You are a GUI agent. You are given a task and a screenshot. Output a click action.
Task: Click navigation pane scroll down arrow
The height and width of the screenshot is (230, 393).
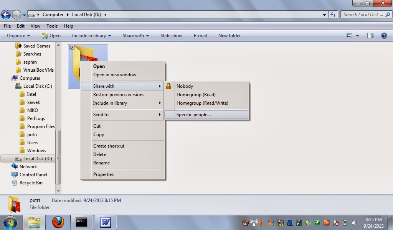[x=58, y=191]
